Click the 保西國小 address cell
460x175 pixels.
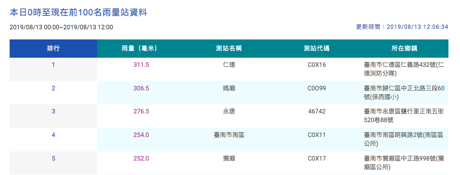[404, 93]
